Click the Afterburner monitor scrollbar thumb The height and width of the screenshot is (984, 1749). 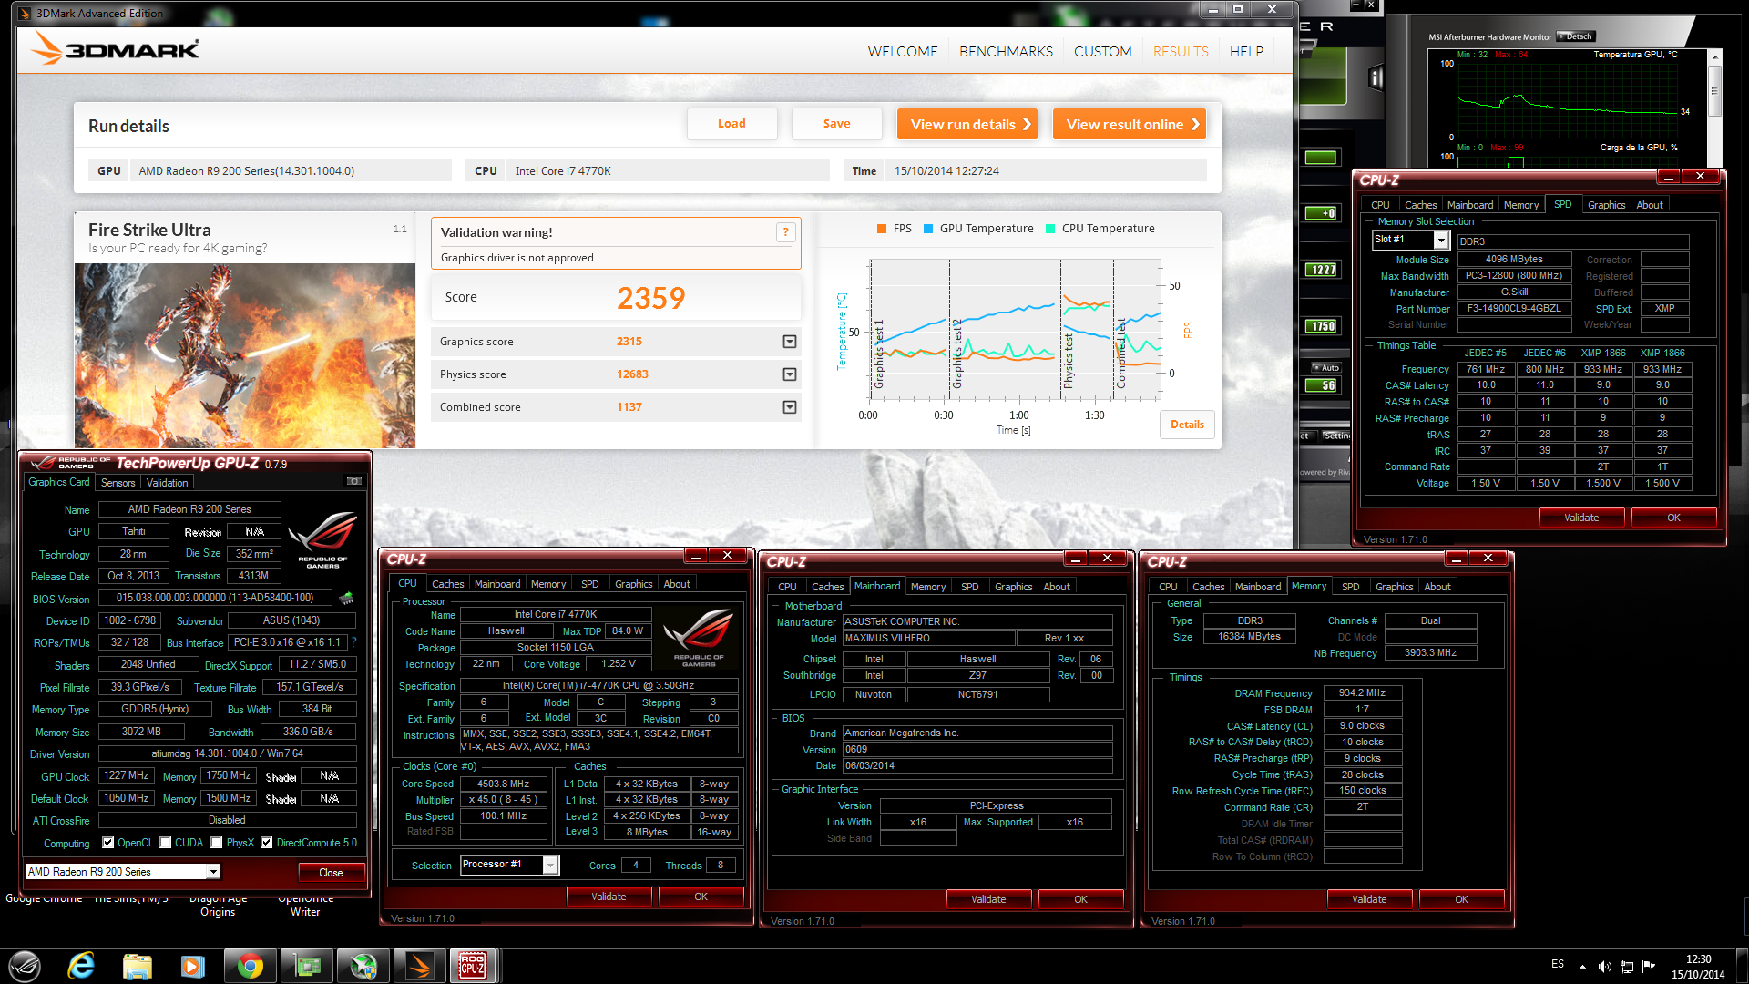point(1714,90)
